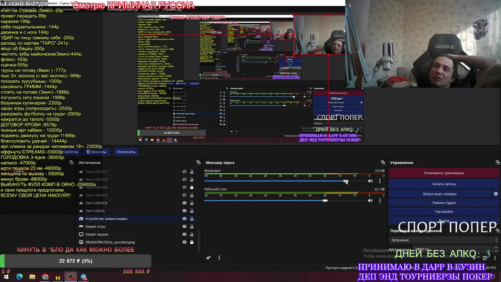Screen dimensions: 501x282
Task: Hide the Захват экрана source
Action: pyautogui.click(x=184, y=234)
